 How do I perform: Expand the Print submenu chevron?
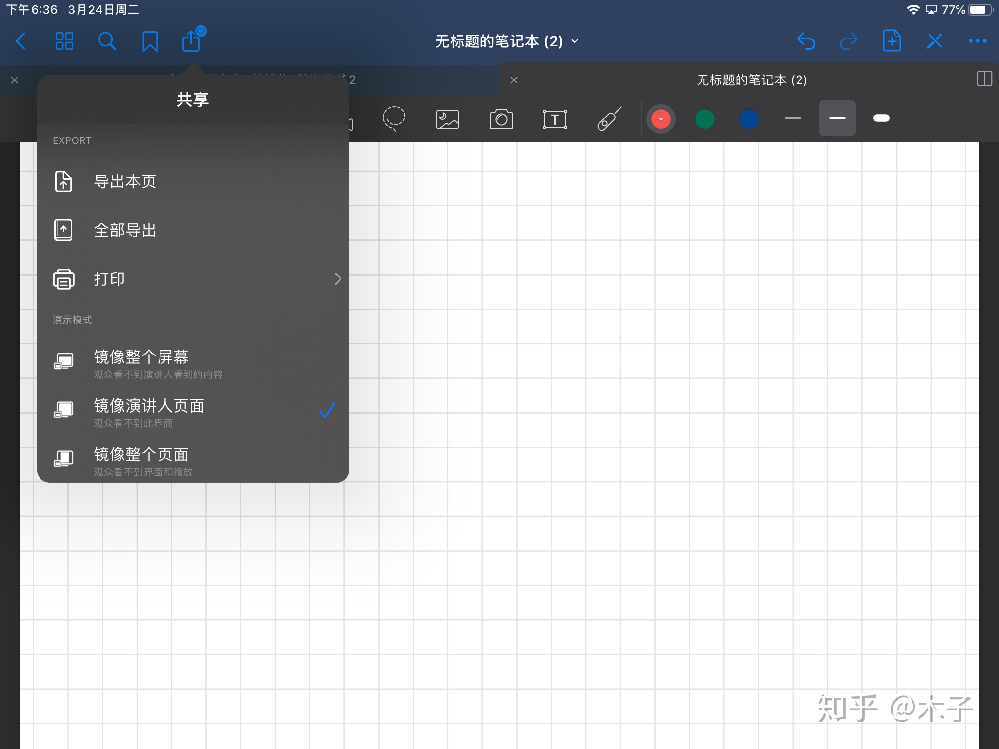338,279
